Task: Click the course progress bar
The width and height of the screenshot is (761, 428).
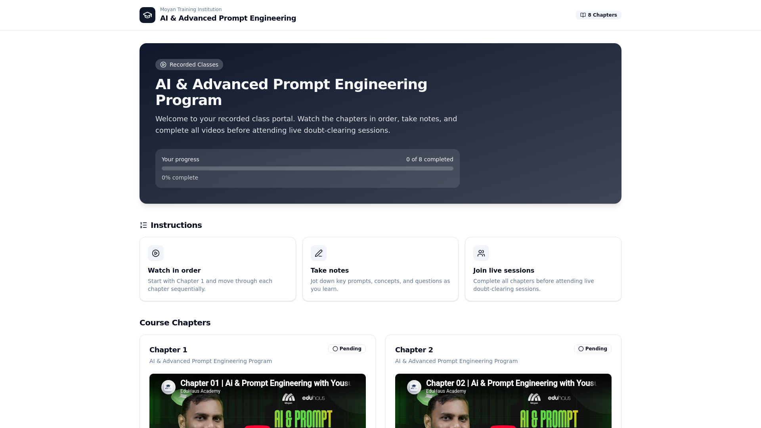Action: [308, 168]
